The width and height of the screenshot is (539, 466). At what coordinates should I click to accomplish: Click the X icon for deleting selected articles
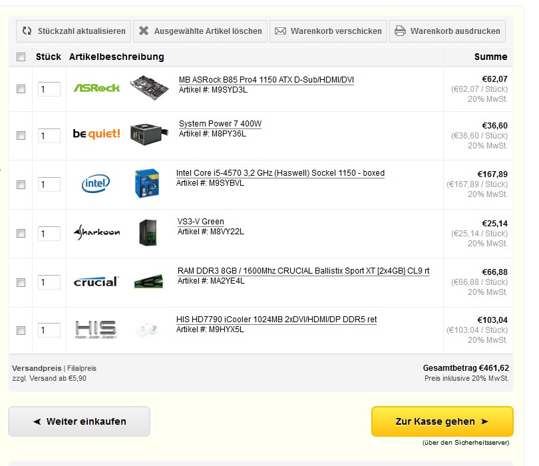(144, 31)
